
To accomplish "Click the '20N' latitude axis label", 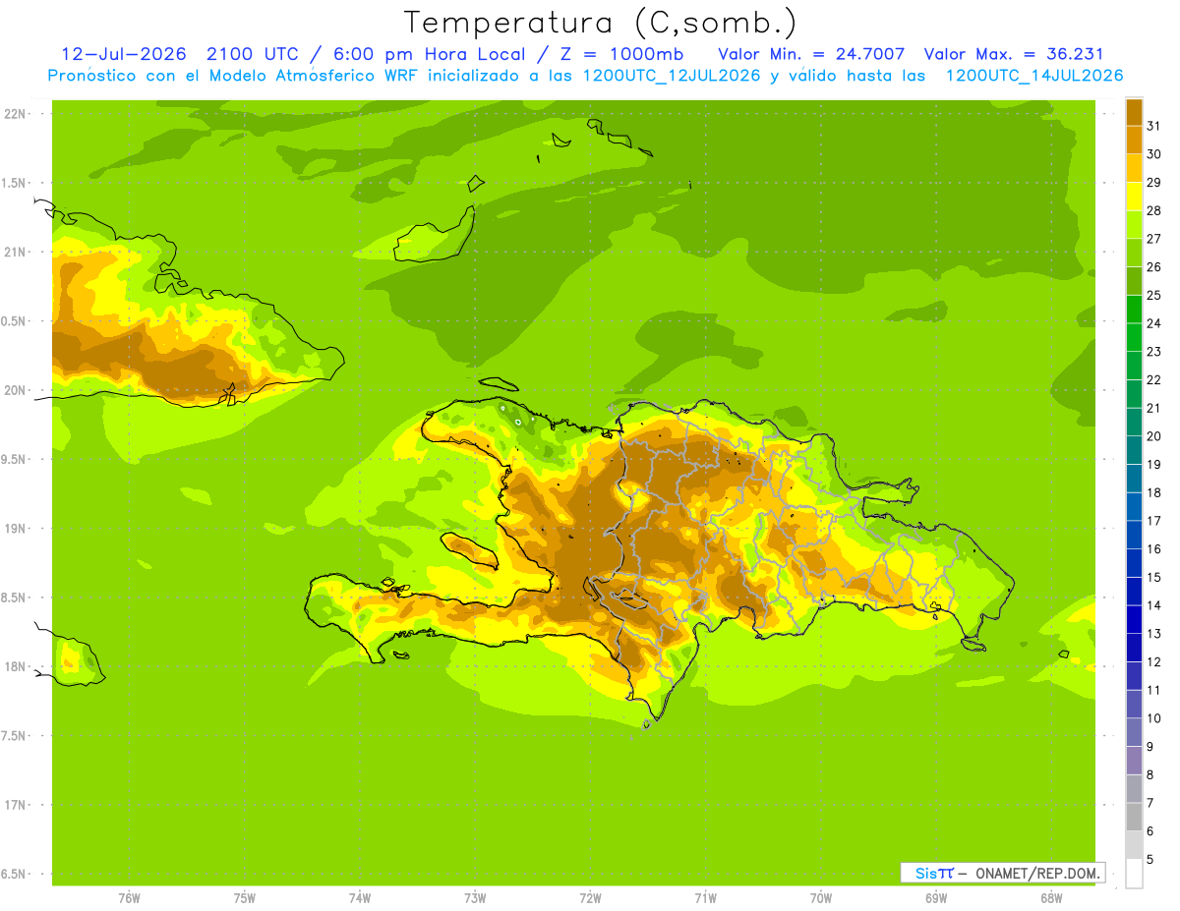I will tap(14, 390).
